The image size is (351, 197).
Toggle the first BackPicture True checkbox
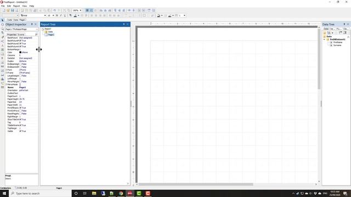[20, 40]
